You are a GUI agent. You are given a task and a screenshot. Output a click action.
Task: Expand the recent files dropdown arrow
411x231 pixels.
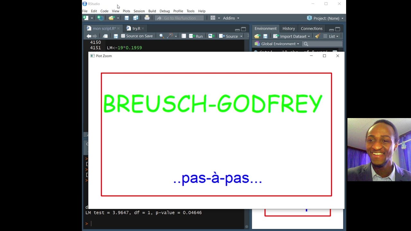click(118, 18)
